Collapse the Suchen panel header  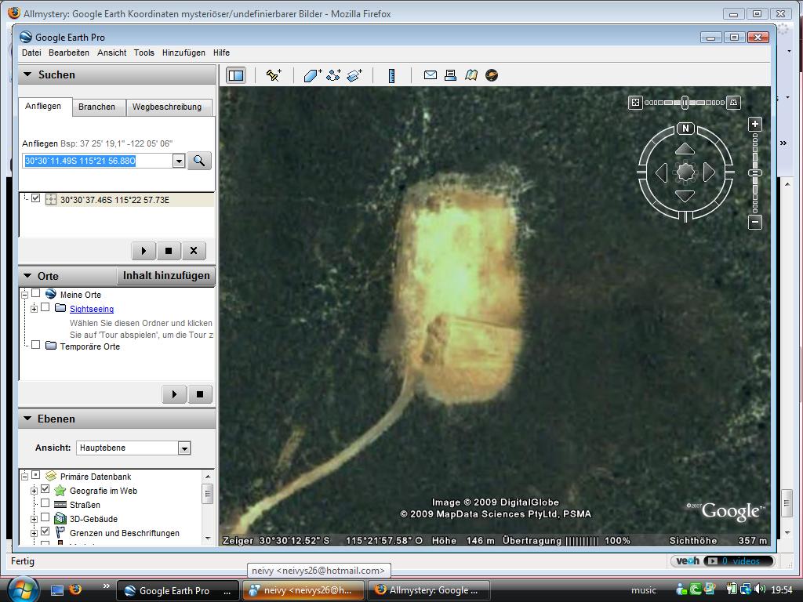point(27,75)
